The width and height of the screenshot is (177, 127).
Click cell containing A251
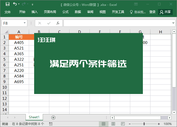tap(19, 65)
